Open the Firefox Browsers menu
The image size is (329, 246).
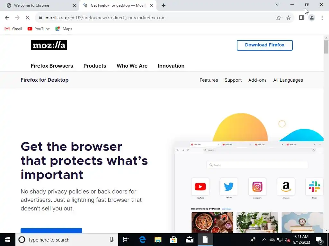pos(52,66)
